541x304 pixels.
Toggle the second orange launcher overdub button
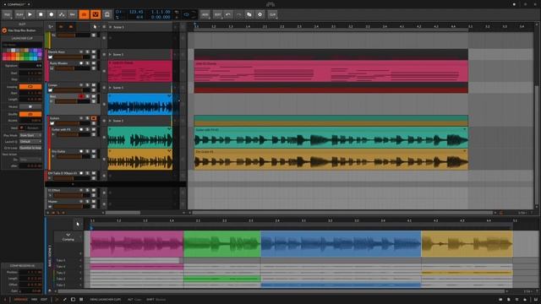pos(96,14)
